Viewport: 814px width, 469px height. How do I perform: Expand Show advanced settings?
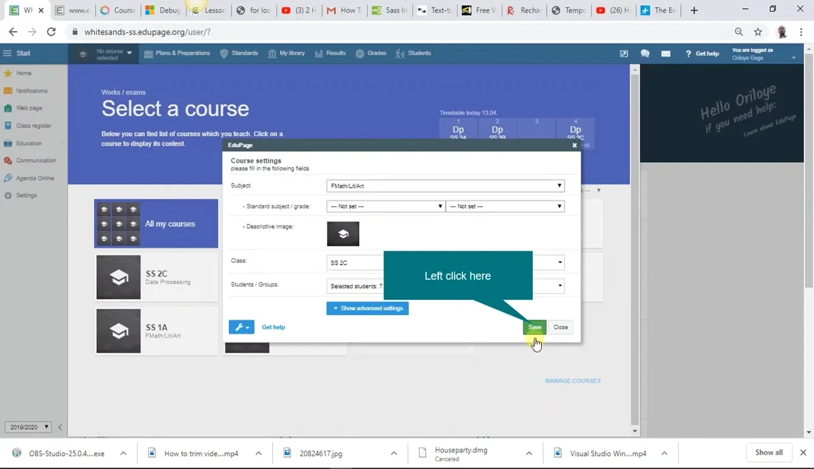pos(368,308)
